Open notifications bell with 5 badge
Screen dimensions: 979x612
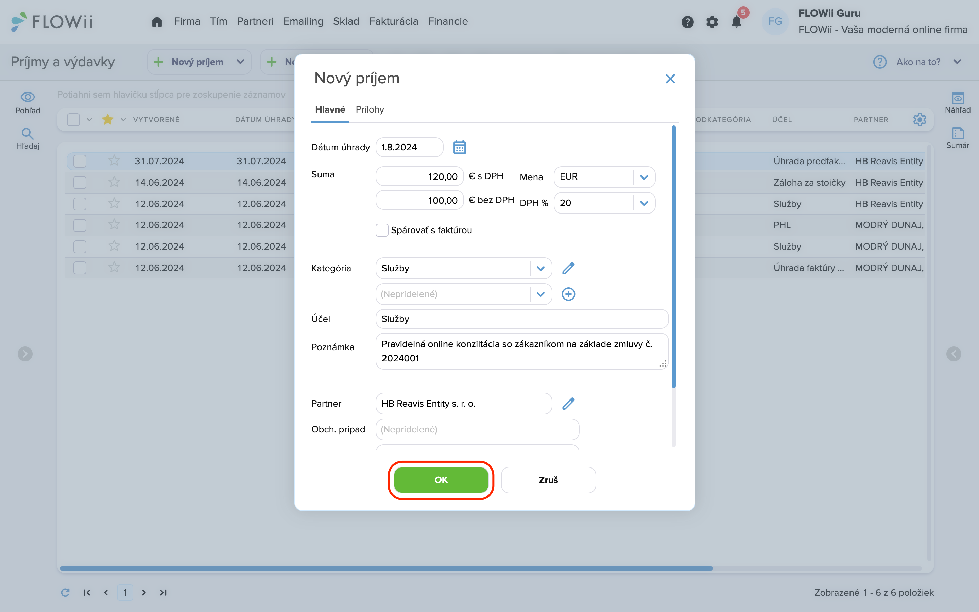click(x=737, y=21)
